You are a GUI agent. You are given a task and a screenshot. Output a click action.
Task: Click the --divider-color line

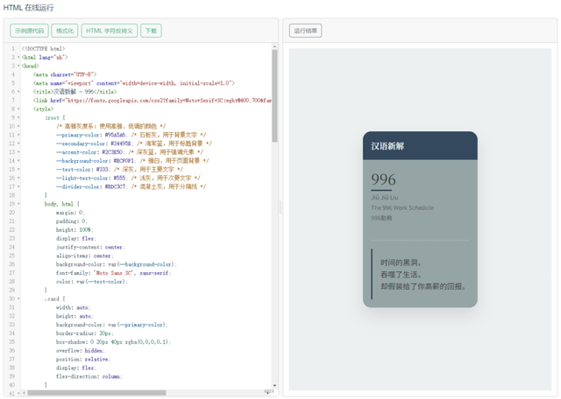point(131,186)
